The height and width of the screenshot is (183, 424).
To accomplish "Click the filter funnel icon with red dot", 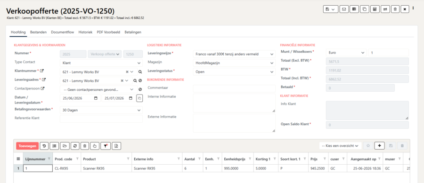I will click(105, 146).
